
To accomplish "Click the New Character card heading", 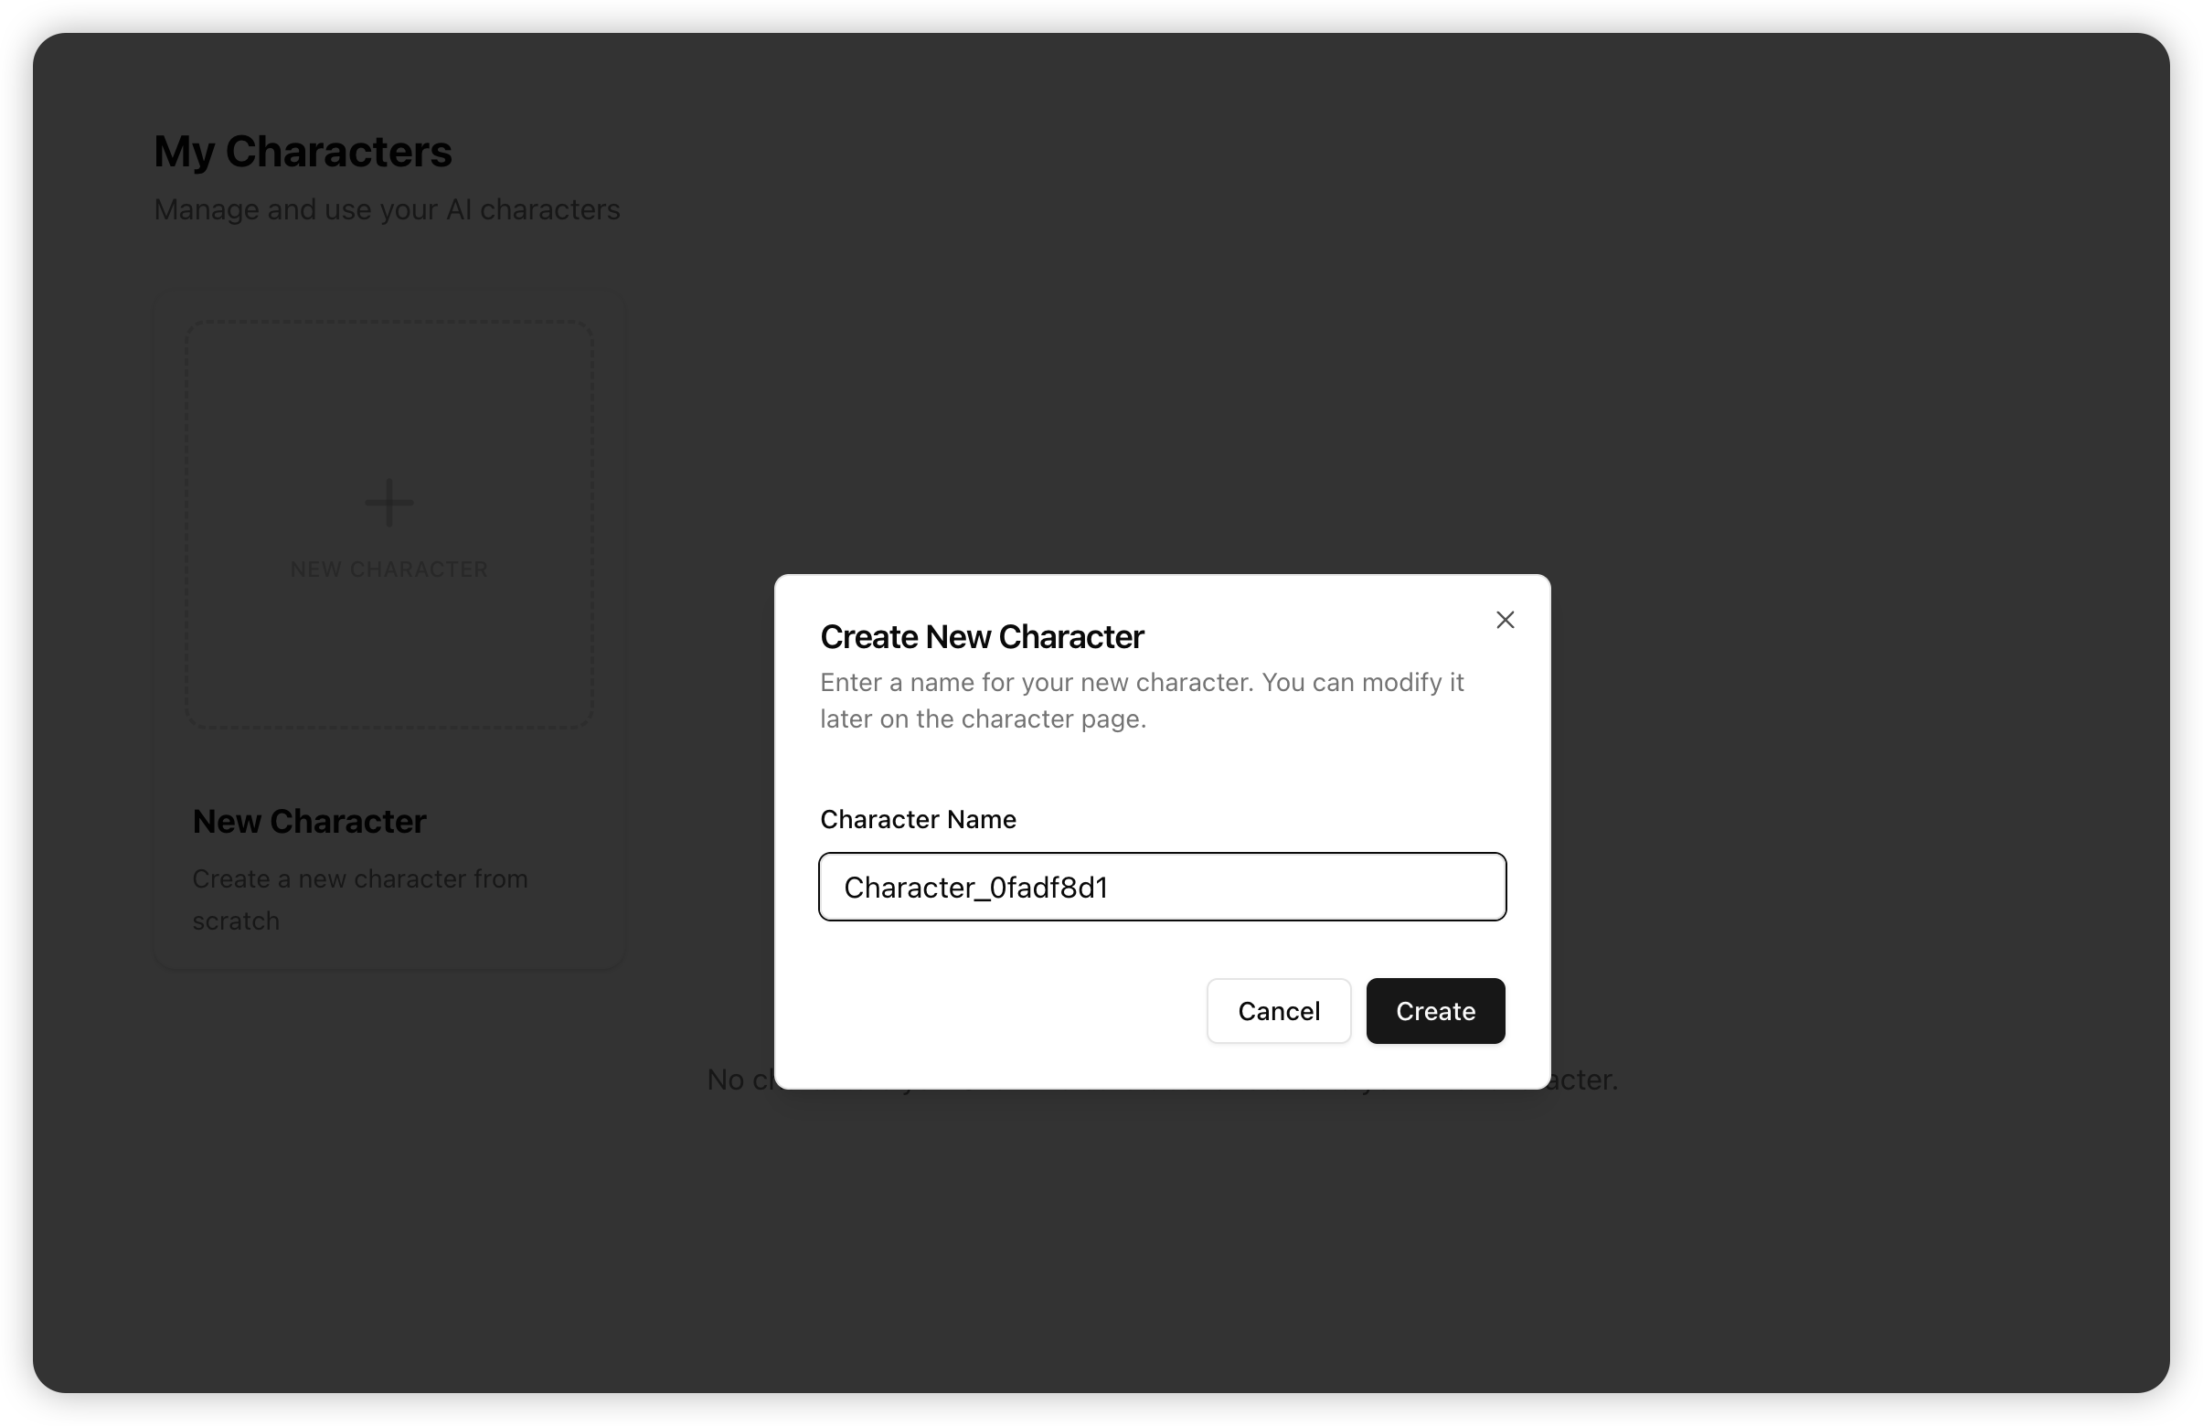I will click(x=309, y=821).
